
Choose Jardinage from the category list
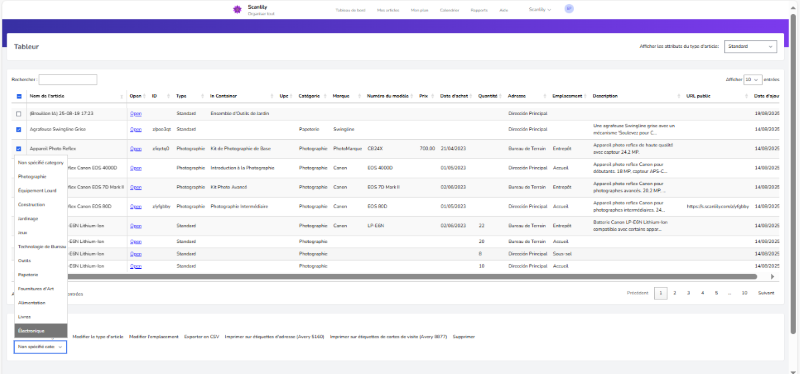[28, 218]
